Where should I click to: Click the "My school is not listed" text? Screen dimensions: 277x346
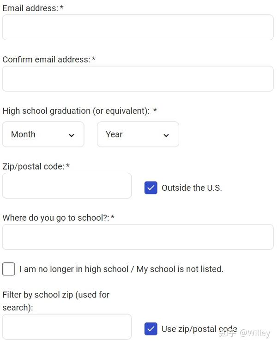pyautogui.click(x=180, y=269)
